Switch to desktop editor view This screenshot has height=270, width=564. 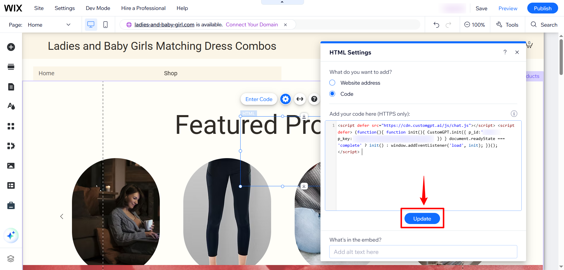coord(91,25)
